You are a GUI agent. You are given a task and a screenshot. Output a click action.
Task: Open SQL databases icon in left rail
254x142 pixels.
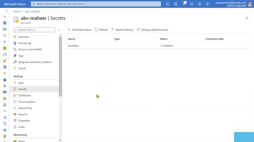pyautogui.click(x=5, y=80)
